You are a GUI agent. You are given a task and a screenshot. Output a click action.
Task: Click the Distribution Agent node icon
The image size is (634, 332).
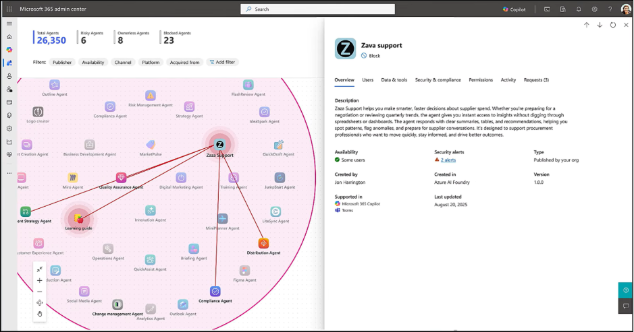click(263, 243)
